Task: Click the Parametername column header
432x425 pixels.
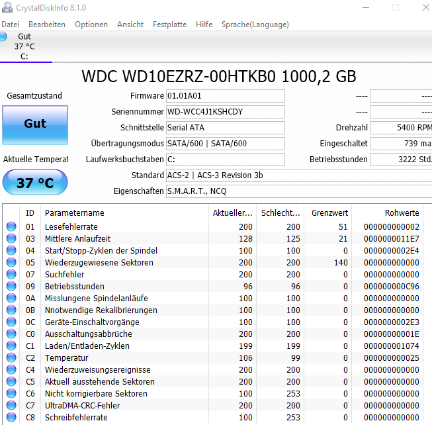Action: [x=124, y=212]
